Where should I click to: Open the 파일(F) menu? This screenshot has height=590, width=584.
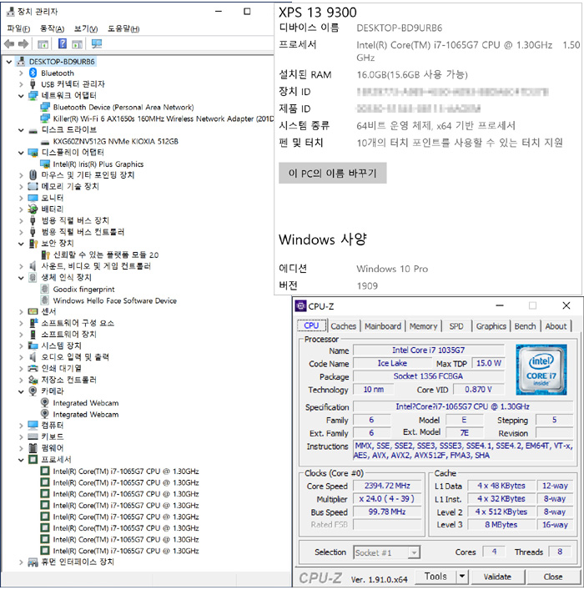pyautogui.click(x=18, y=29)
